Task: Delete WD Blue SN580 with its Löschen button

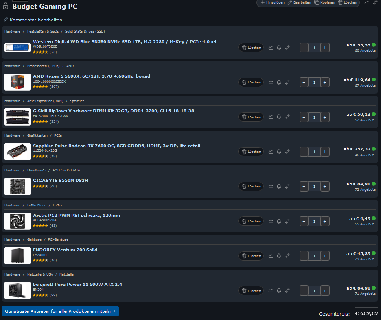Action: click(251, 48)
